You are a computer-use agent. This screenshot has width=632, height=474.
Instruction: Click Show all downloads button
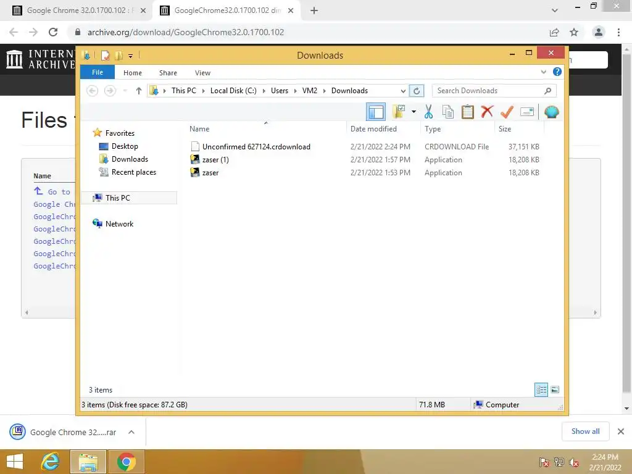(585, 431)
